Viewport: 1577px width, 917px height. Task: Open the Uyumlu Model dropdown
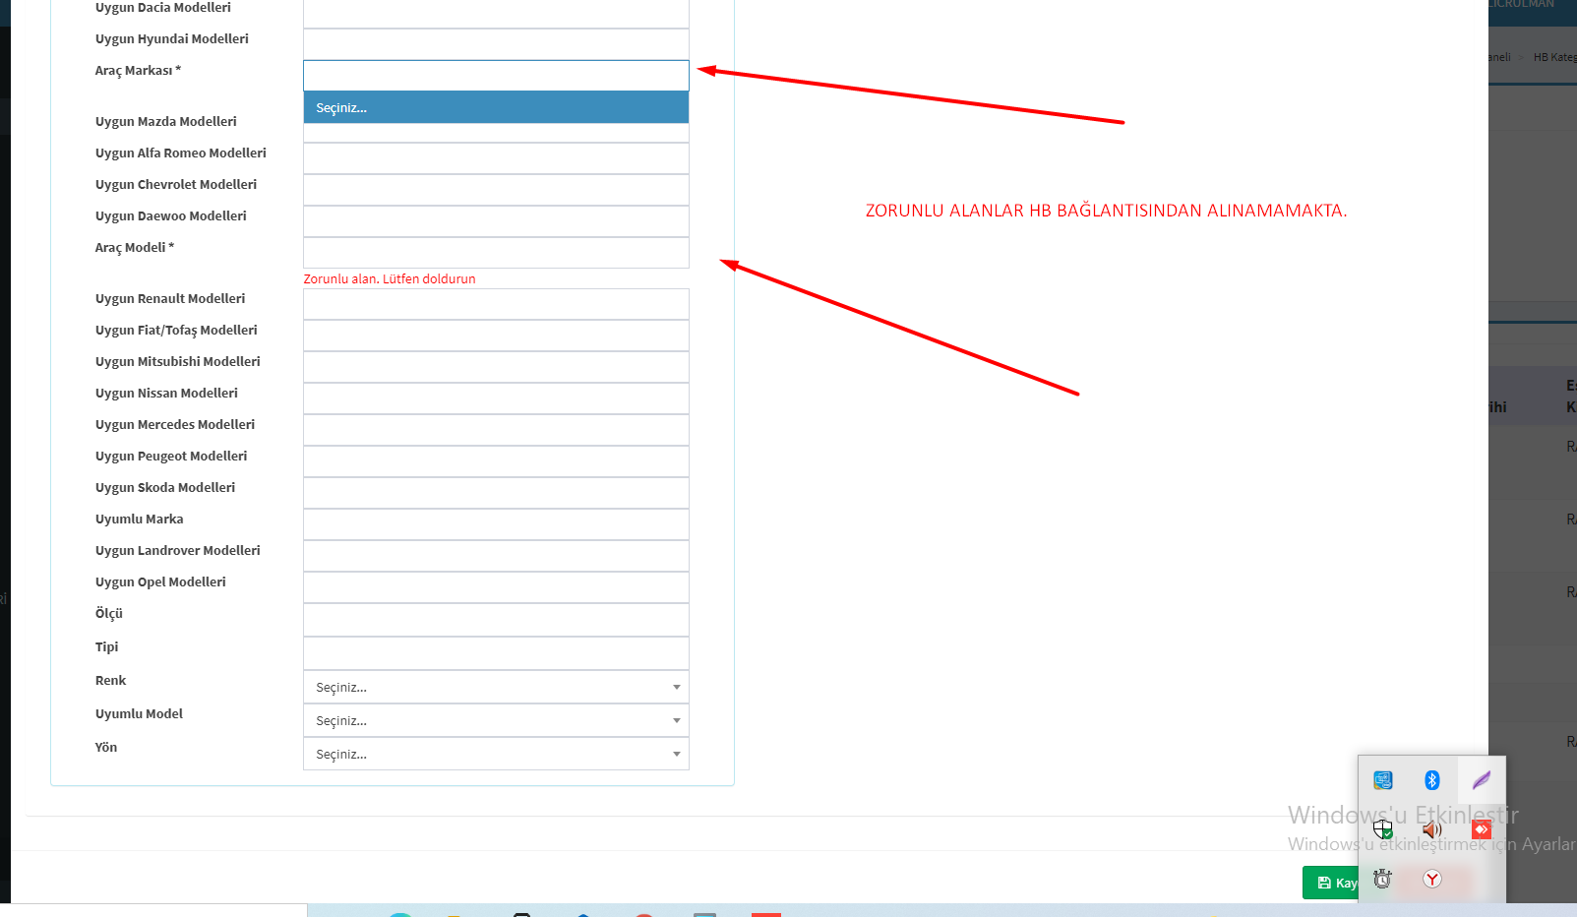[x=496, y=720]
